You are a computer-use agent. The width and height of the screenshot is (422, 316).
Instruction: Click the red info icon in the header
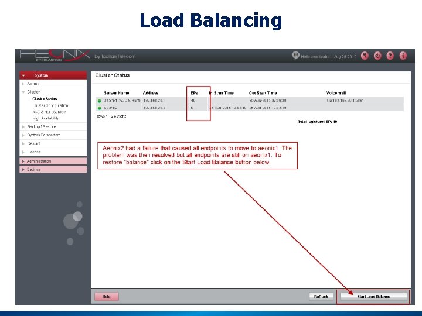click(x=403, y=56)
